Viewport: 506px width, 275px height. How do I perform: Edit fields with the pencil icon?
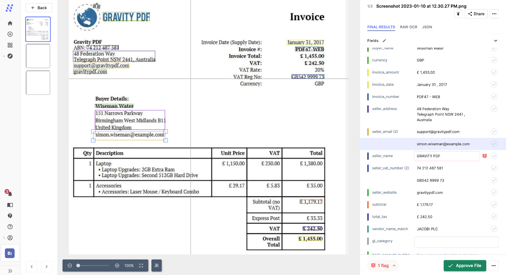coord(384,41)
